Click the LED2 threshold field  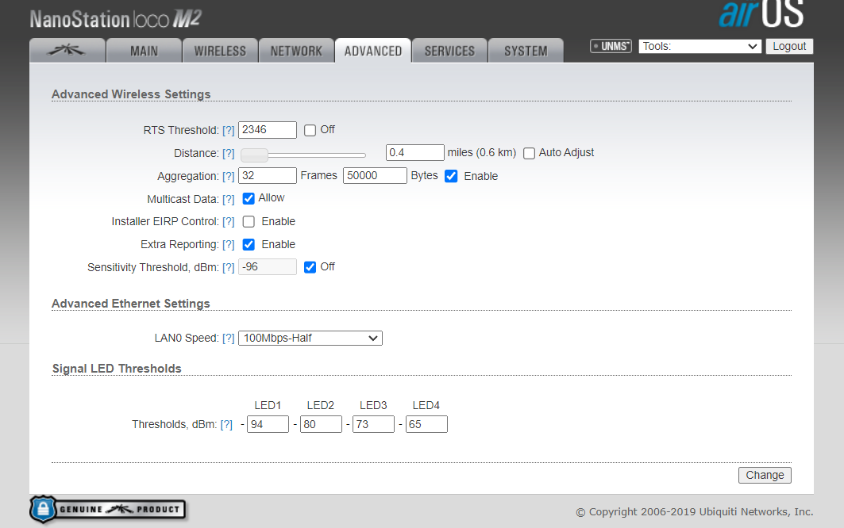pyautogui.click(x=321, y=424)
